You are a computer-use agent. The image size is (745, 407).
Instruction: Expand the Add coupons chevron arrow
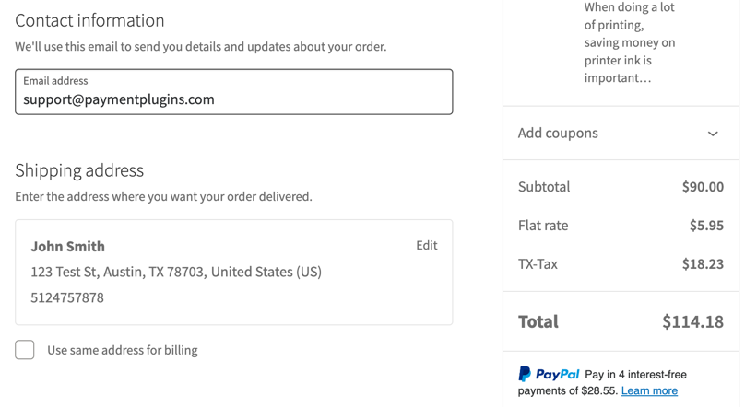point(713,134)
